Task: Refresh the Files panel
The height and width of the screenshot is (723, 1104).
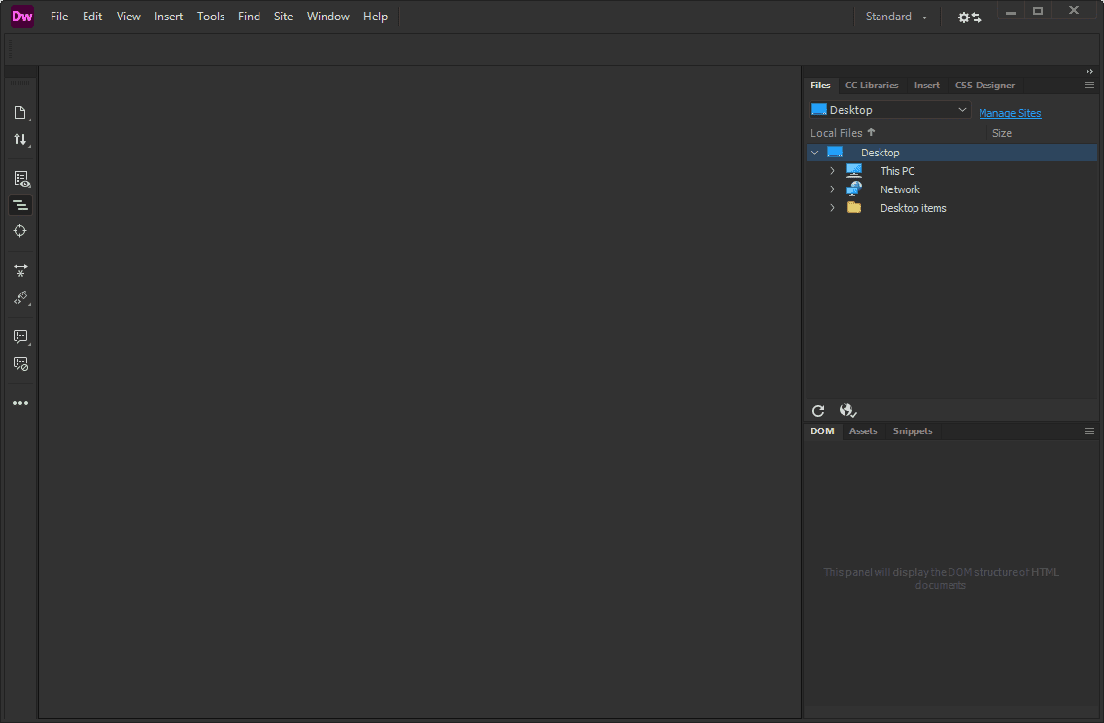Action: [818, 411]
